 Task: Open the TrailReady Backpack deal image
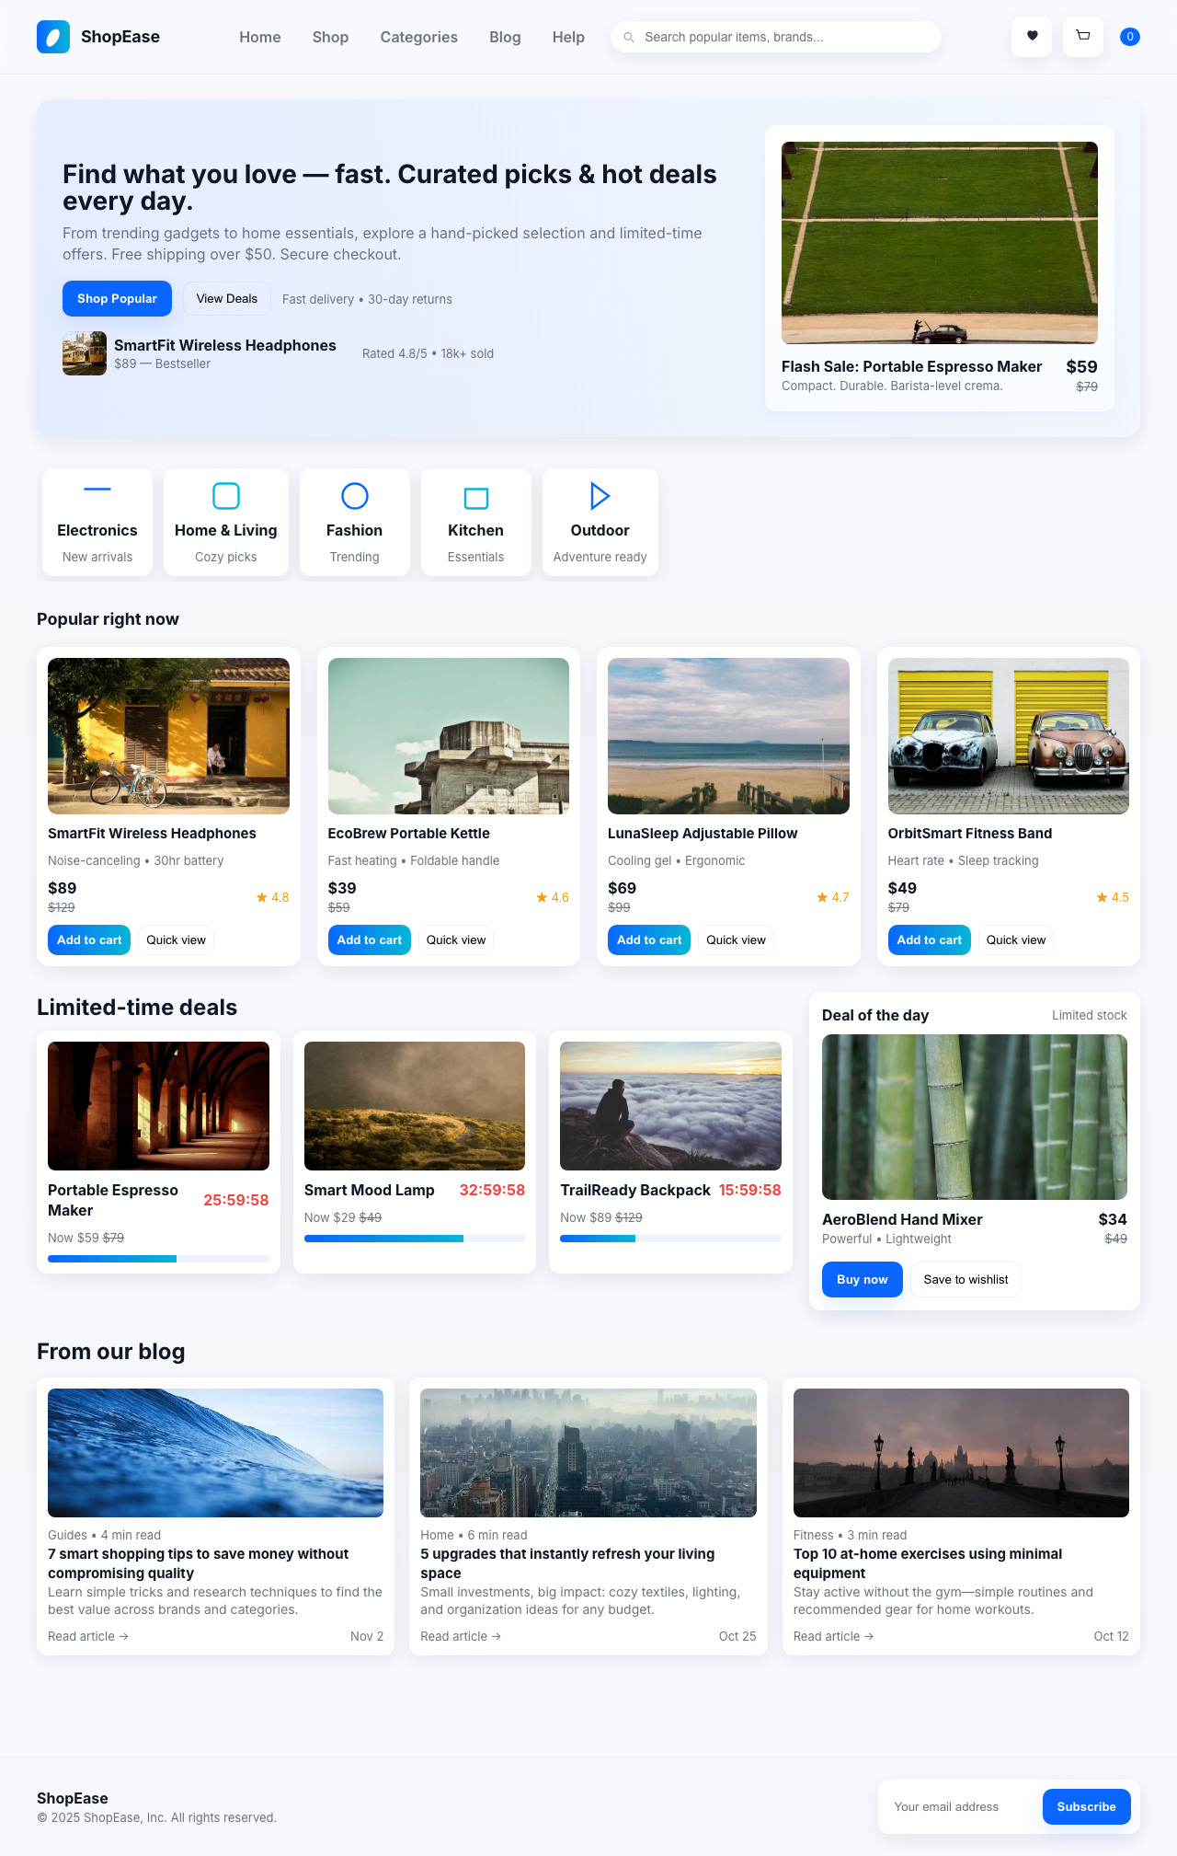[x=670, y=1106]
